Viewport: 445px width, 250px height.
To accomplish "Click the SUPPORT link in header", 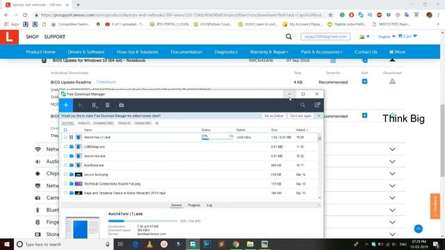I will coord(55,37).
